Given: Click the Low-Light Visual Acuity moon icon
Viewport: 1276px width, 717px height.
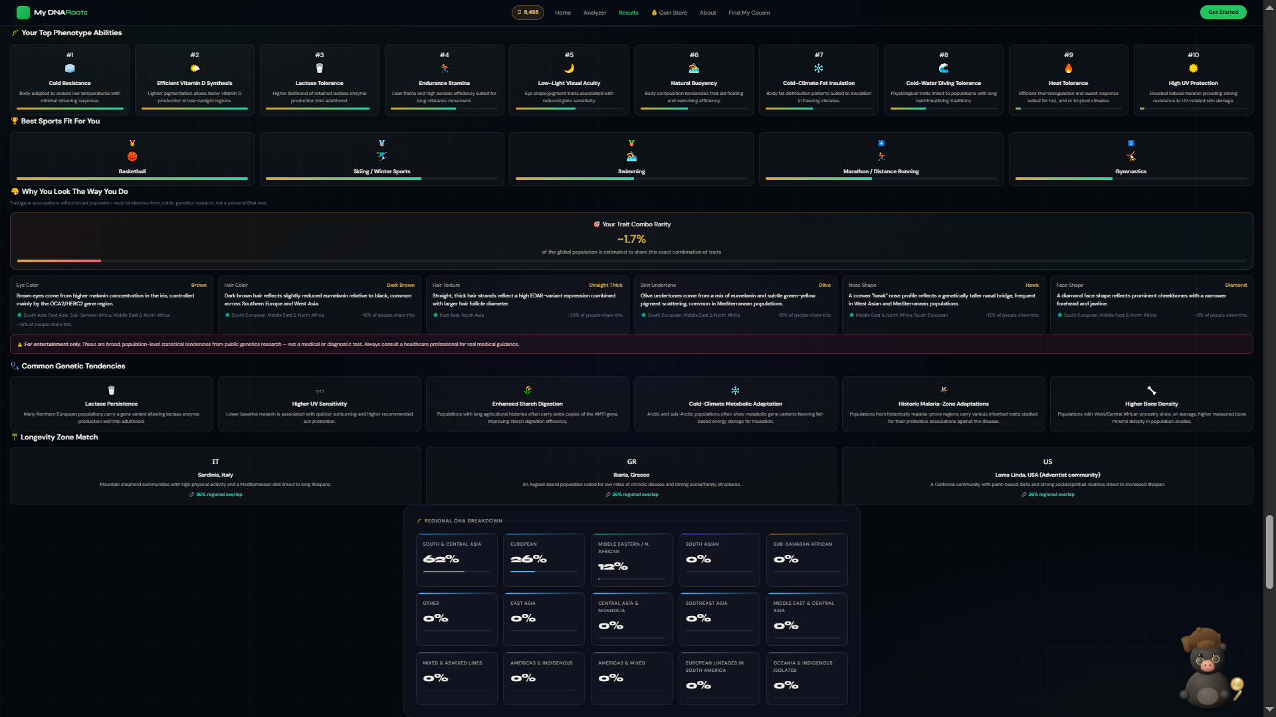Looking at the screenshot, I should coord(569,68).
